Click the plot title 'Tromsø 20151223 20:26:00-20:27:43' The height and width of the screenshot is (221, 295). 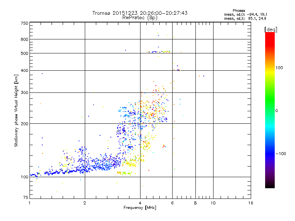(x=140, y=13)
